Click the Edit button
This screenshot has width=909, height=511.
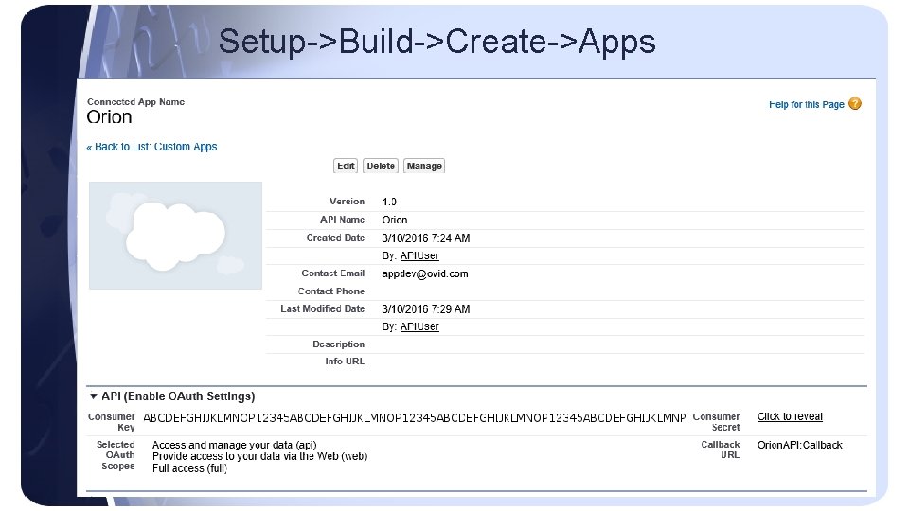(x=346, y=167)
